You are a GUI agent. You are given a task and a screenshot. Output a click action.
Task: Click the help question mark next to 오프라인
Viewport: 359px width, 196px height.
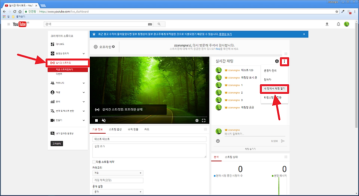pos(113,47)
